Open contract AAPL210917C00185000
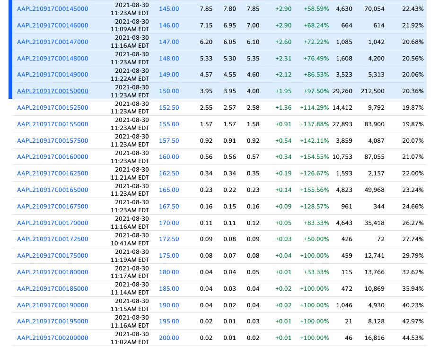 click(53, 288)
